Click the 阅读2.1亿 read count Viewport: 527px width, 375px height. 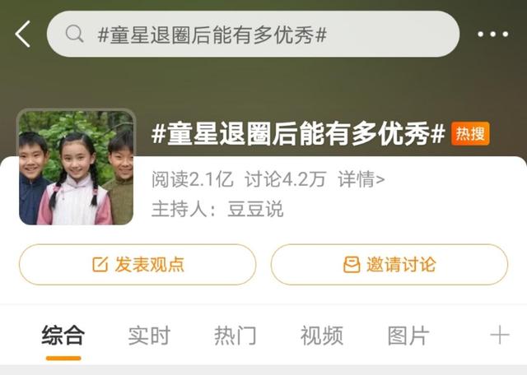point(192,179)
